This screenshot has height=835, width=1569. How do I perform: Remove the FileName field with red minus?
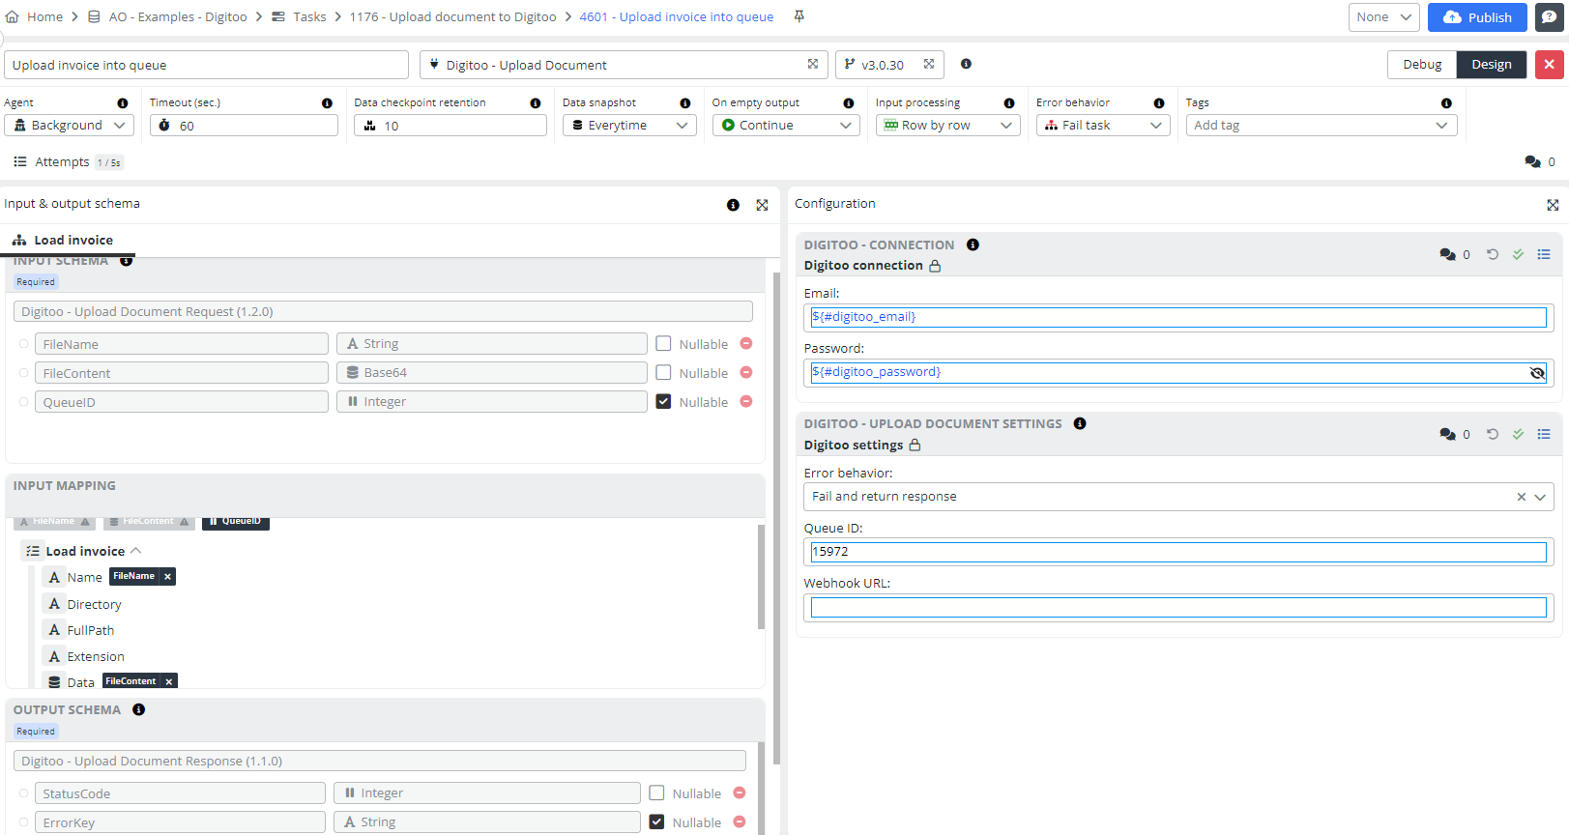point(745,344)
